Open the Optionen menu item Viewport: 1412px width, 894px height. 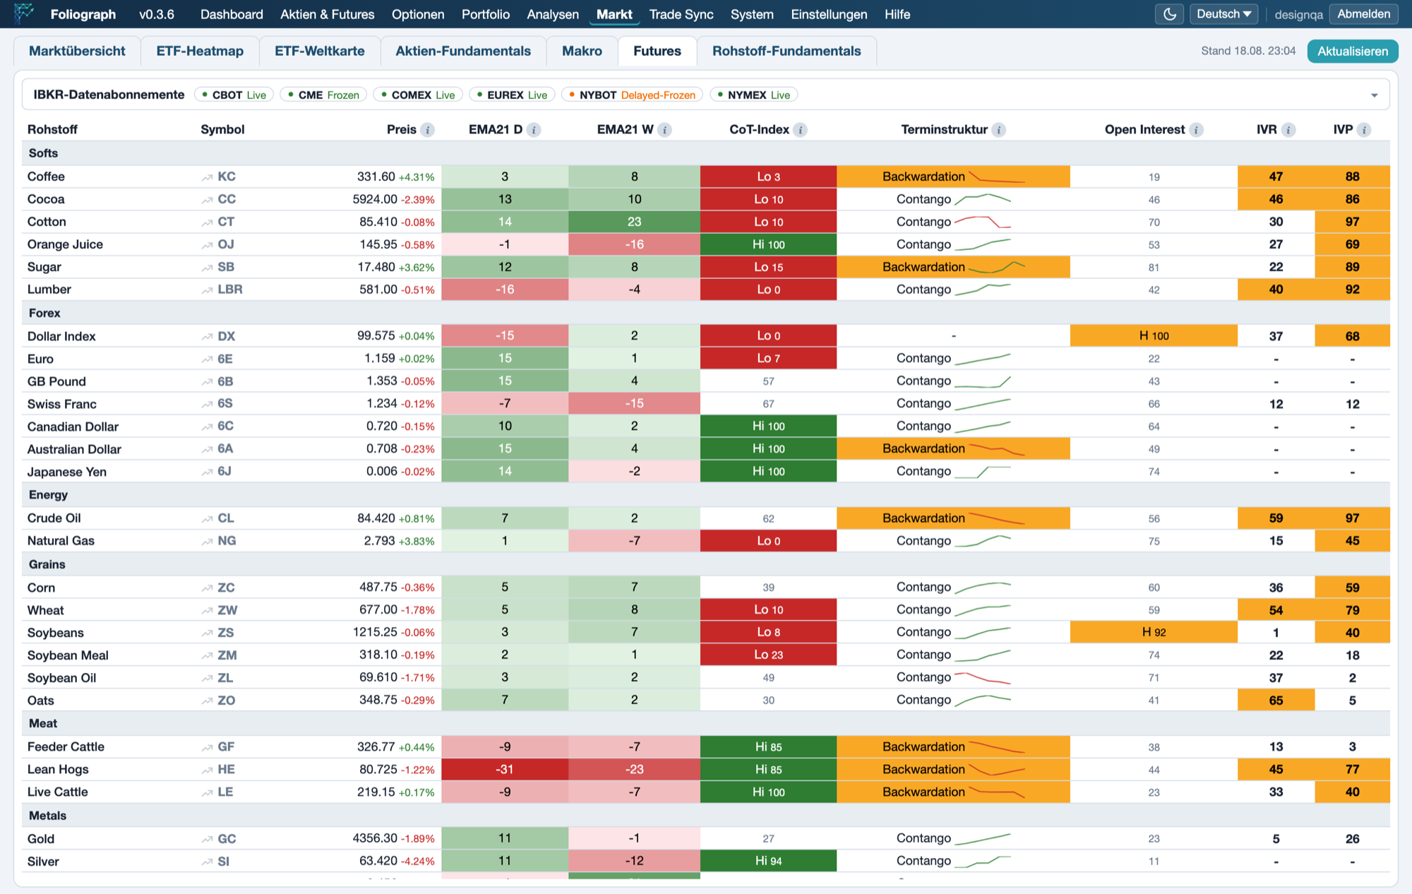(418, 14)
